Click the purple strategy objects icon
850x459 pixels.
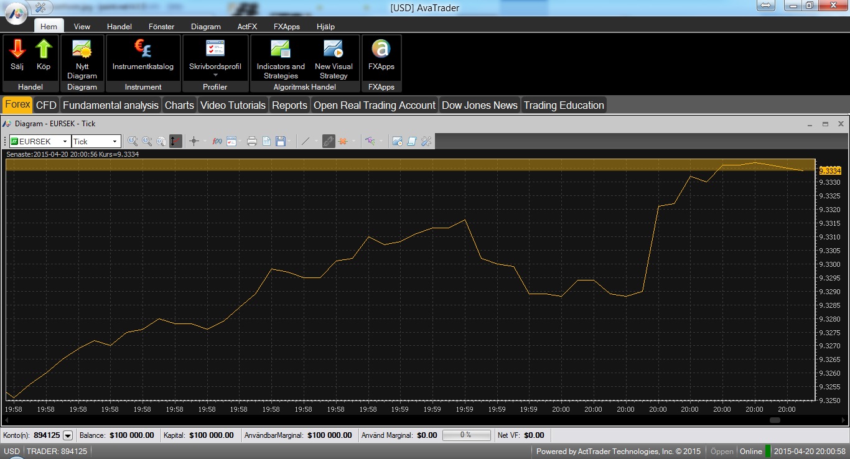click(x=370, y=141)
